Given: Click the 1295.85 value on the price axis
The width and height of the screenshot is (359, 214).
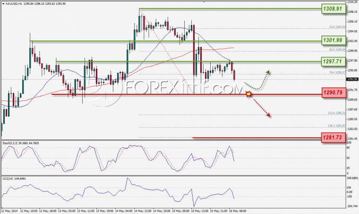Looking at the screenshot, I should (352, 70).
